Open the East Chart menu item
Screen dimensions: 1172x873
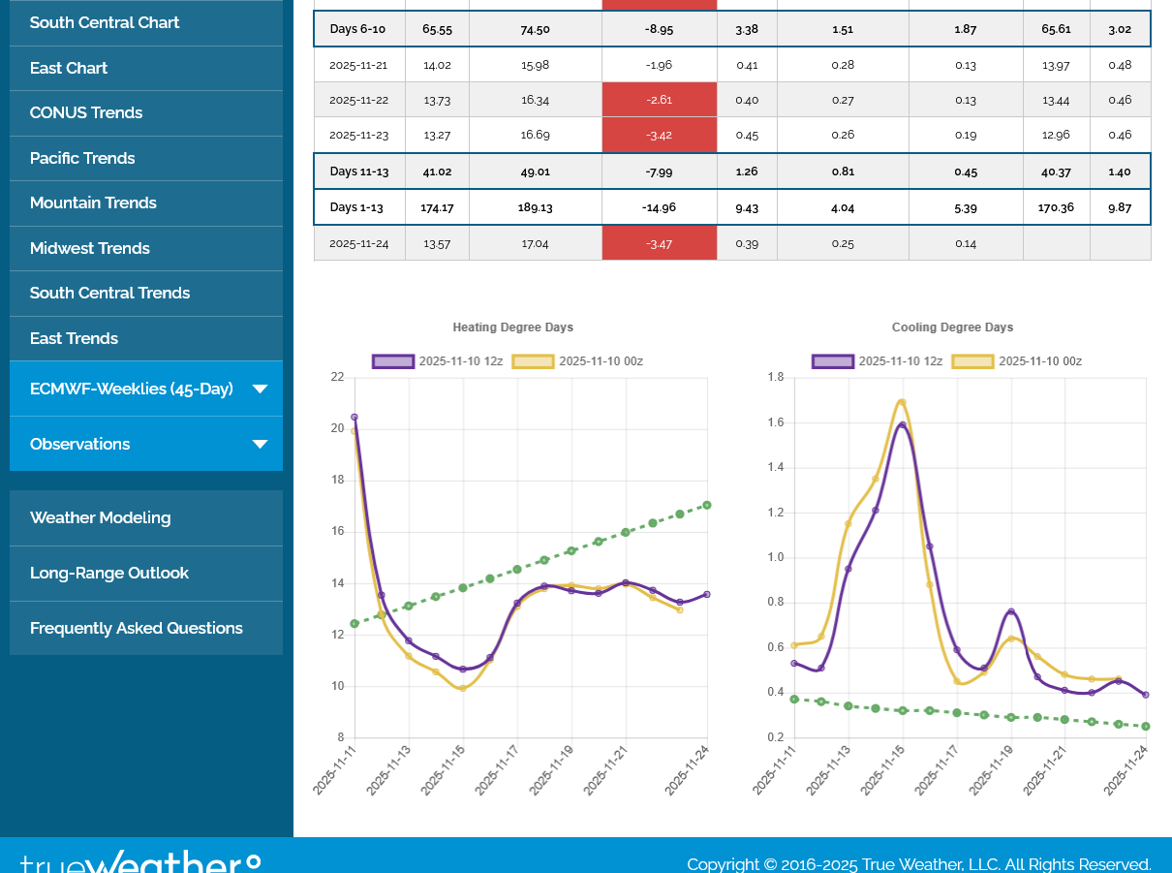click(69, 68)
